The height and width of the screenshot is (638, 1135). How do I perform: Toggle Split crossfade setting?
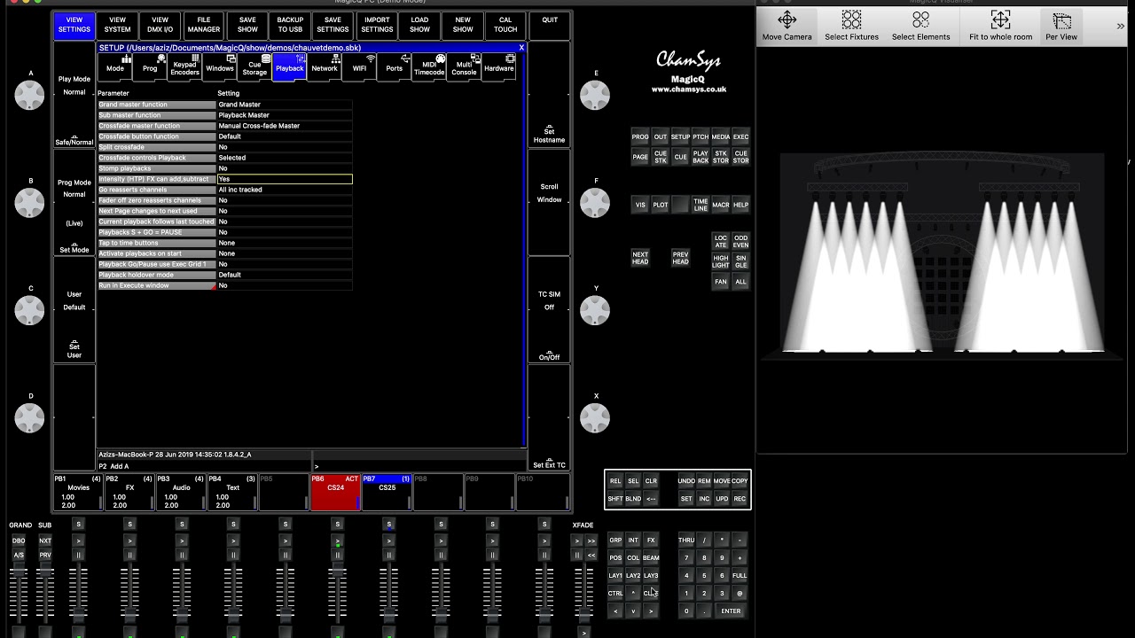pos(285,147)
